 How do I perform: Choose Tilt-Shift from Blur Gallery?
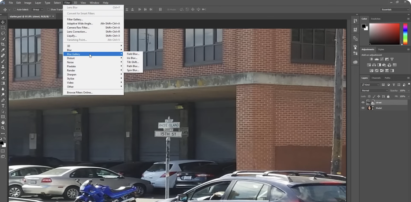click(x=133, y=62)
